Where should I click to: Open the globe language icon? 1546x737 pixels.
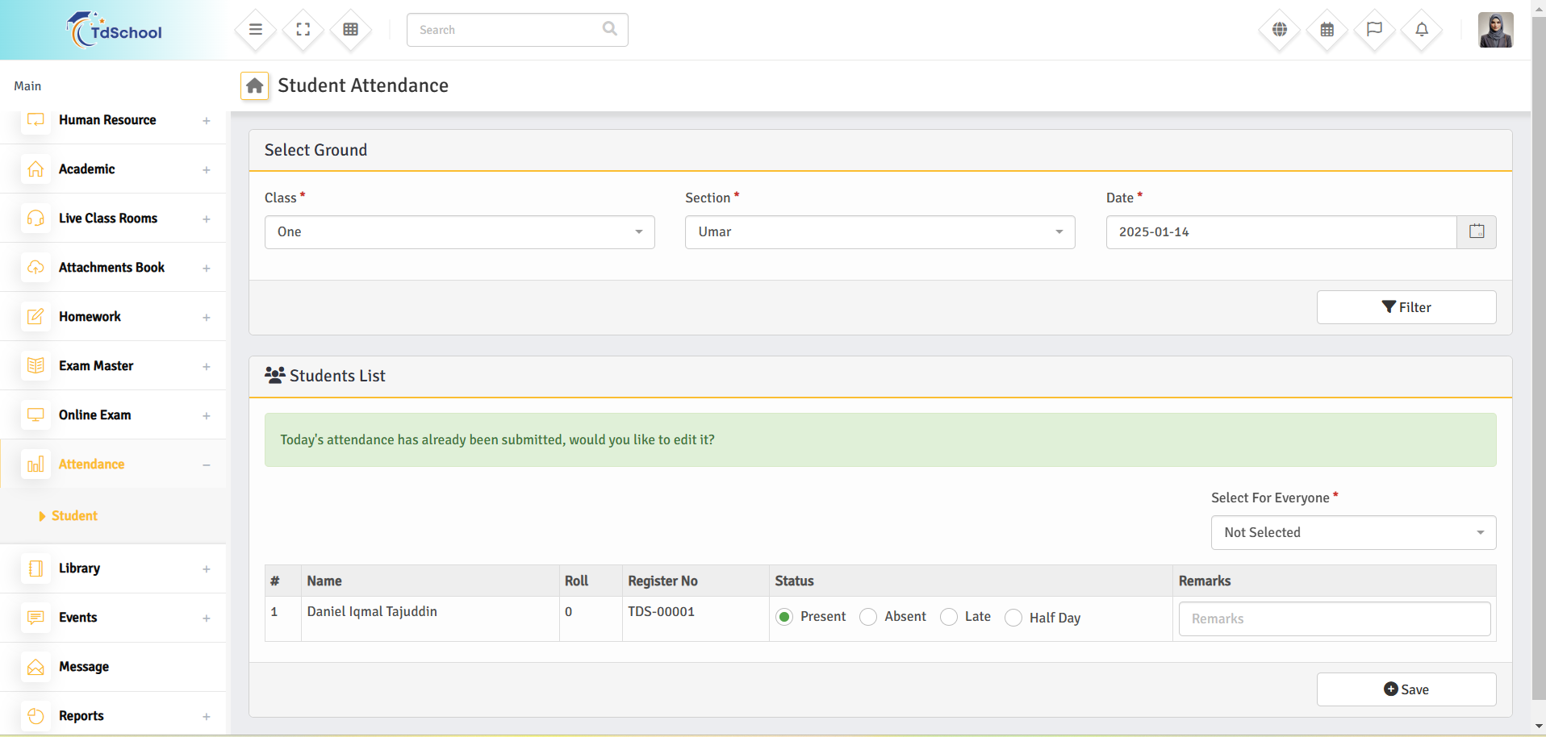1280,30
